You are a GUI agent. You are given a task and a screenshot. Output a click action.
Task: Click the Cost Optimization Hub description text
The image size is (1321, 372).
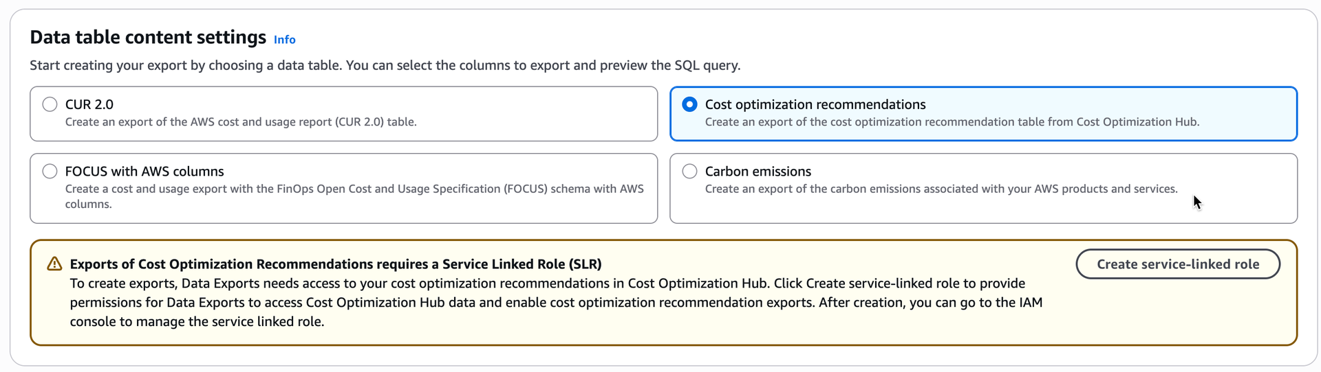tap(952, 122)
